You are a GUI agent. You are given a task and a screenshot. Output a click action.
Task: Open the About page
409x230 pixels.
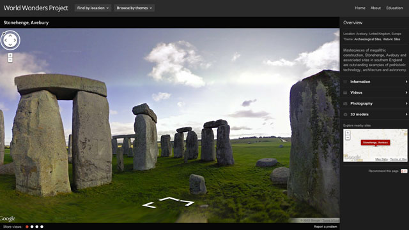pos(376,8)
